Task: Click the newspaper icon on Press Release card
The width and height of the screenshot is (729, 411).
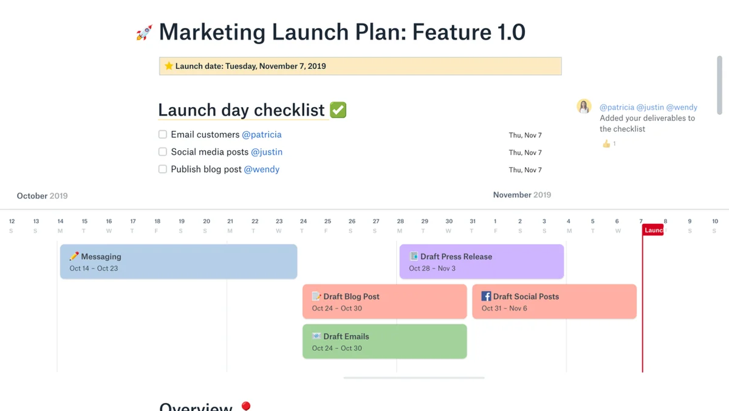Action: [x=414, y=257]
